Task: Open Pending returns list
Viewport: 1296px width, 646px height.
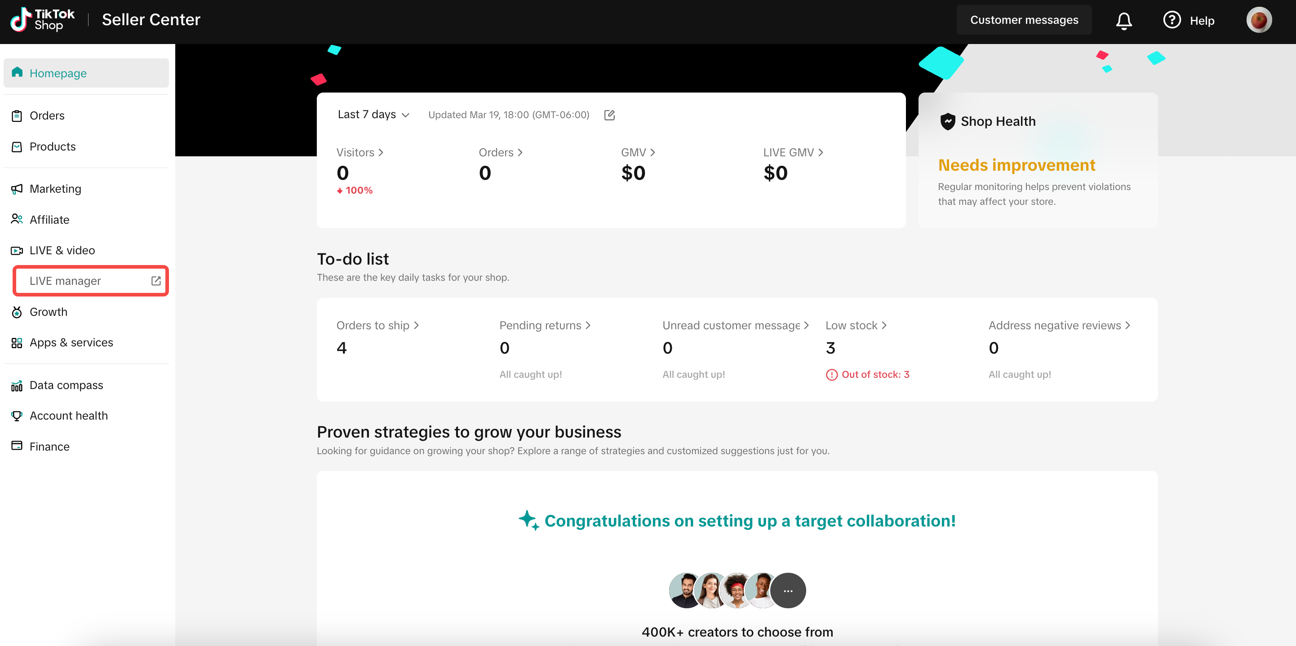Action: point(545,326)
